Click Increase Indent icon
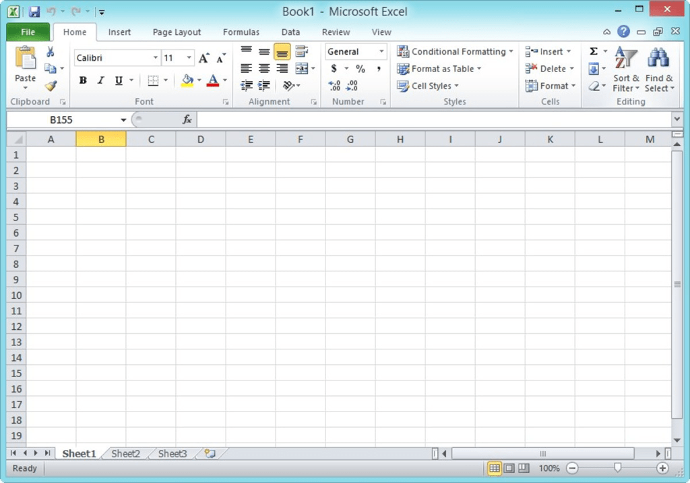690x483 pixels. point(264,86)
